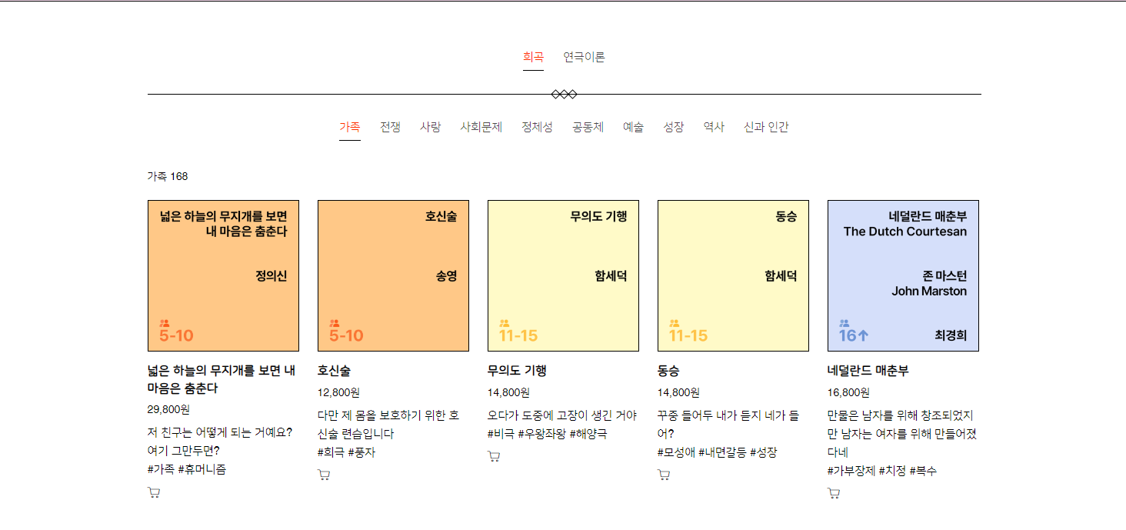Open The Dutch Courtesan blue cover
Viewport: 1126px width, 530px height.
pyautogui.click(x=903, y=275)
